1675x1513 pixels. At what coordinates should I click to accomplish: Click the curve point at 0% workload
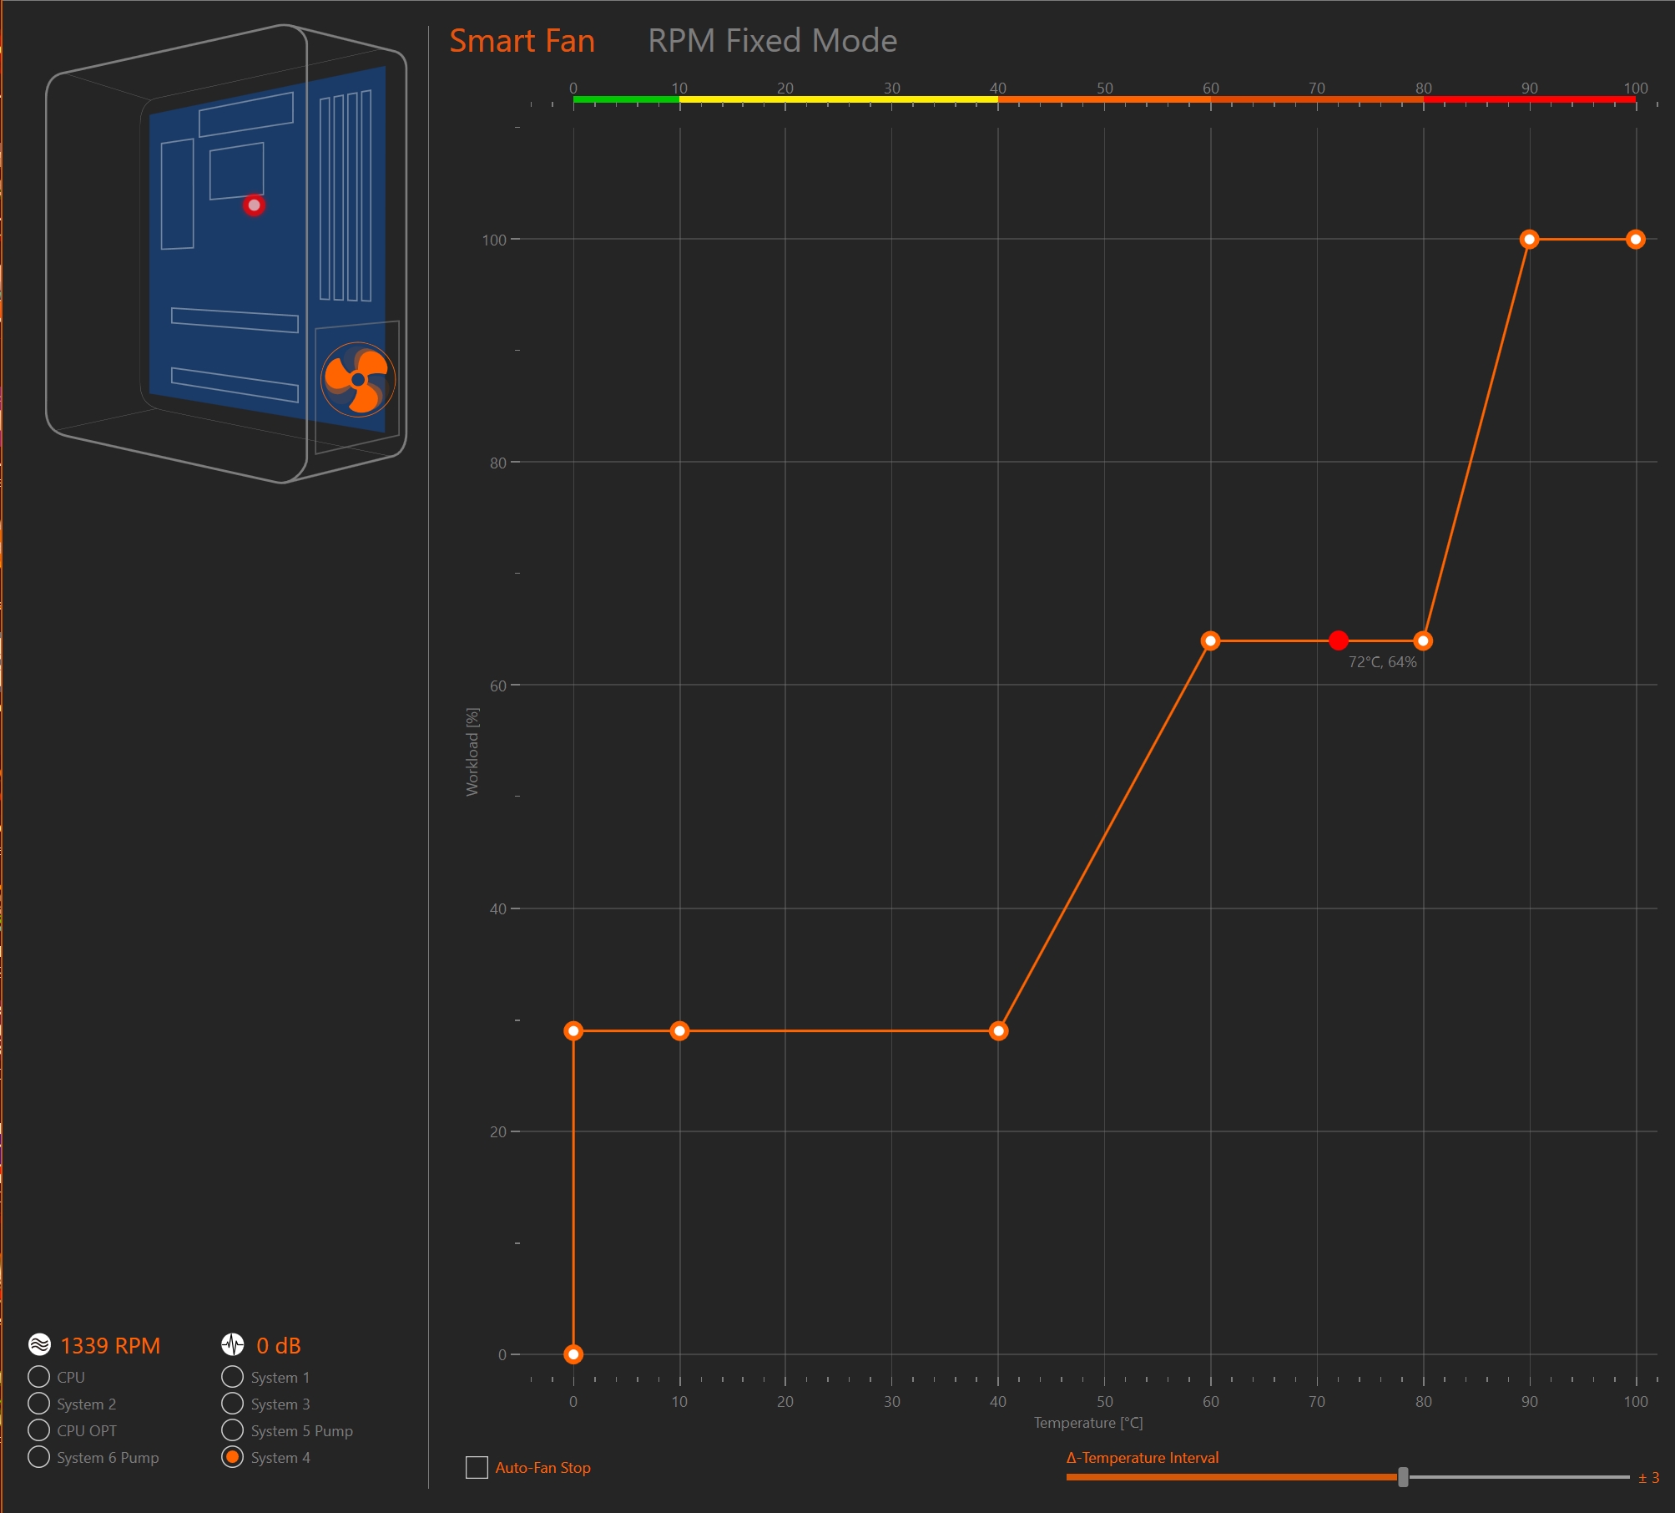tap(573, 1354)
